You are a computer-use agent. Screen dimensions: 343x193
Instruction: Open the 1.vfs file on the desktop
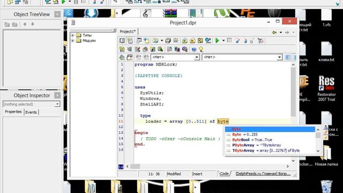click(326, 18)
